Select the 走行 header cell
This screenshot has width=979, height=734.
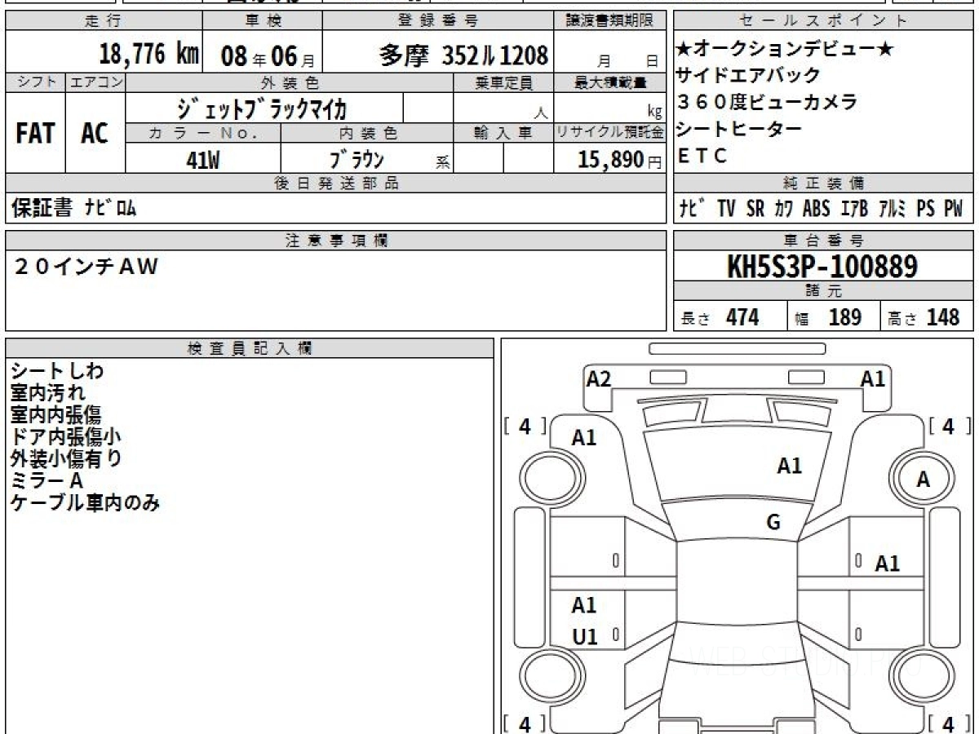[x=103, y=21]
